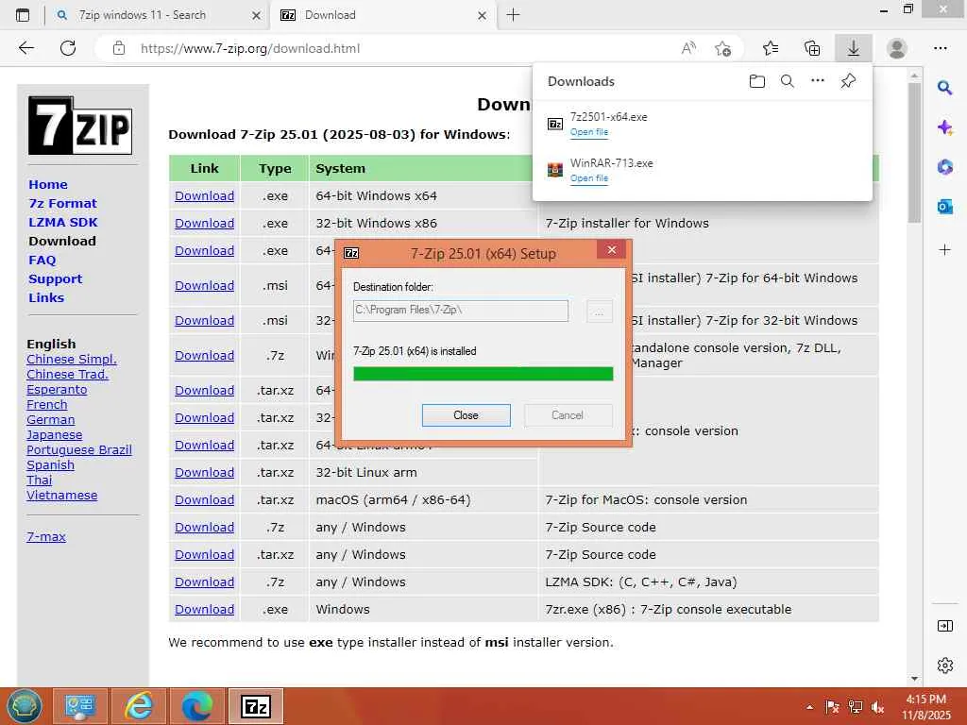Image resolution: width=967 pixels, height=725 pixels.
Task: Click the 7-Zip logo image
Action: coord(80,126)
